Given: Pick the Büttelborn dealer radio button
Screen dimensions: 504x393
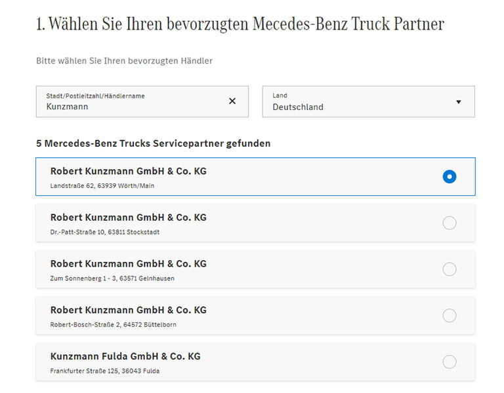Looking at the screenshot, I should (x=450, y=316).
